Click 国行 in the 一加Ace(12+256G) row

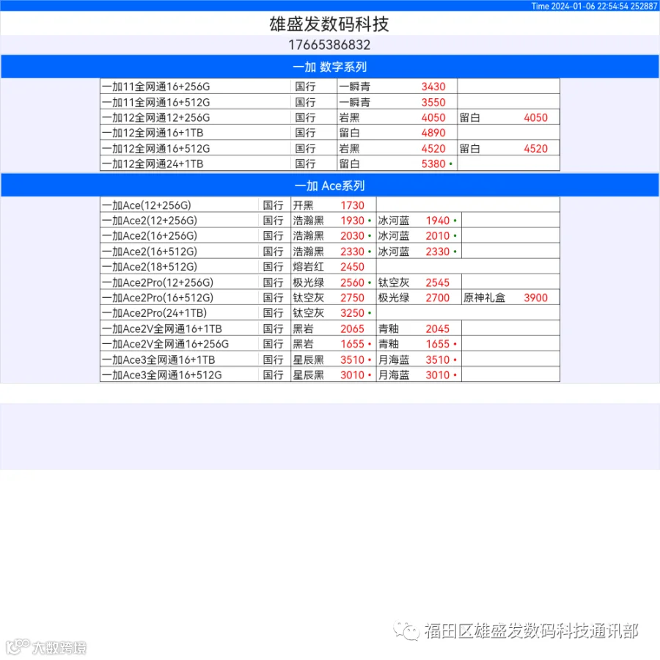pyautogui.click(x=274, y=205)
